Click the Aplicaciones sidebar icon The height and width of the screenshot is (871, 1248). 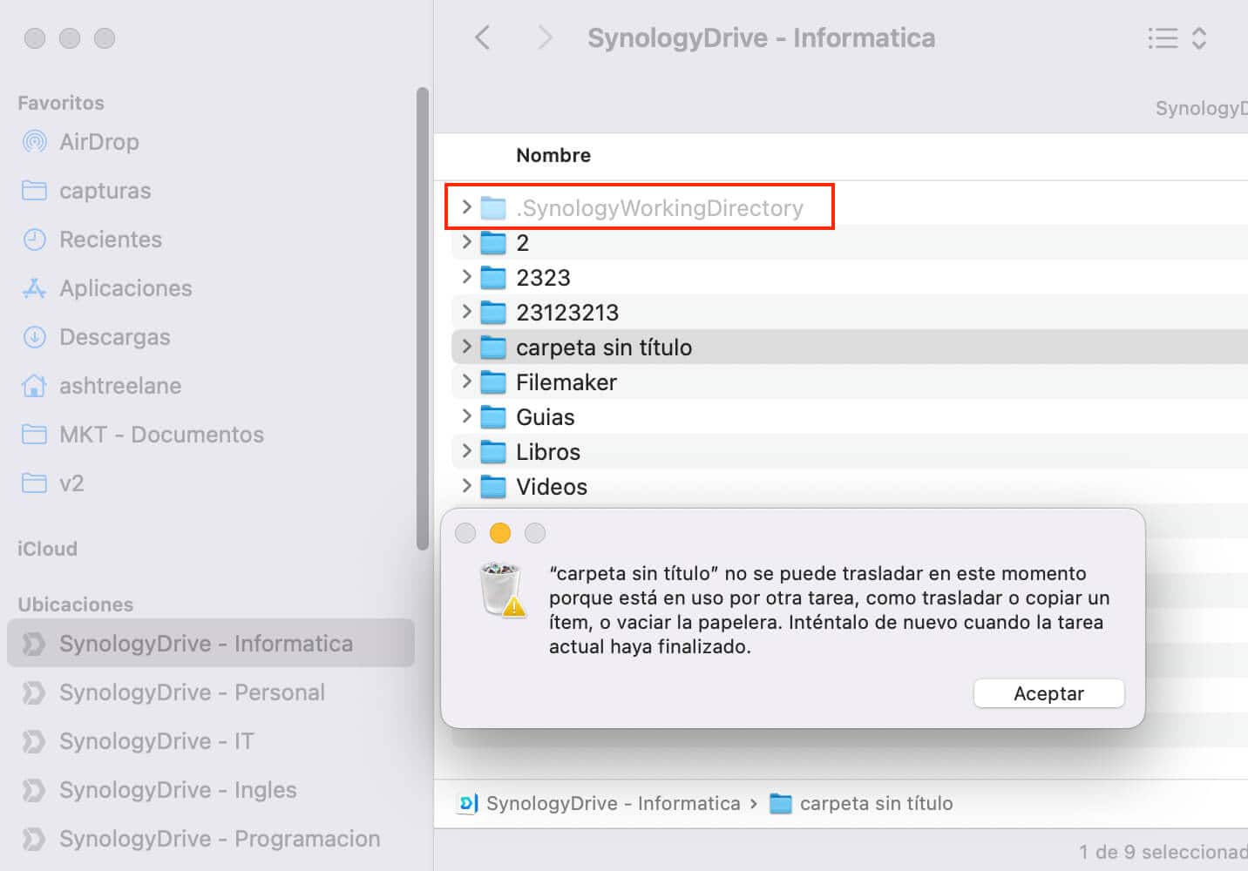[34, 288]
